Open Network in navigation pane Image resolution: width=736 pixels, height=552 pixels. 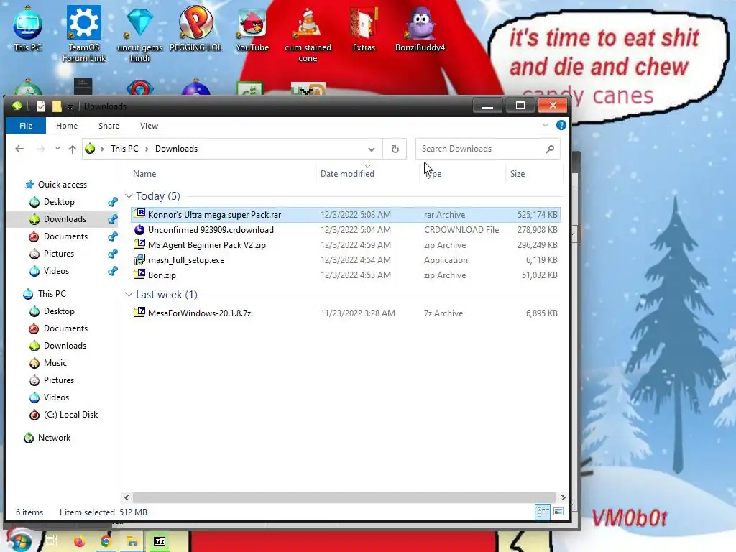[54, 438]
